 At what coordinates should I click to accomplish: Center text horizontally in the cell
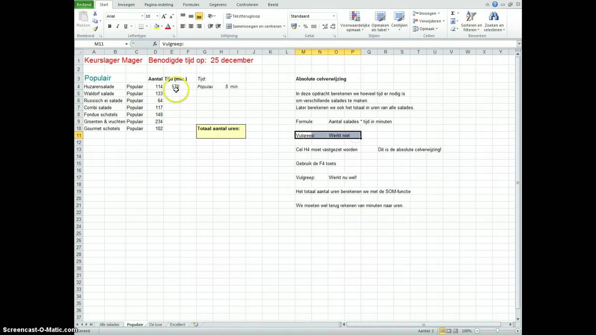click(x=191, y=27)
